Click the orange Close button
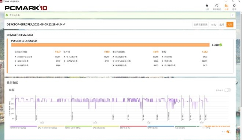Screen dimensions: 242x140 tap(230, 25)
